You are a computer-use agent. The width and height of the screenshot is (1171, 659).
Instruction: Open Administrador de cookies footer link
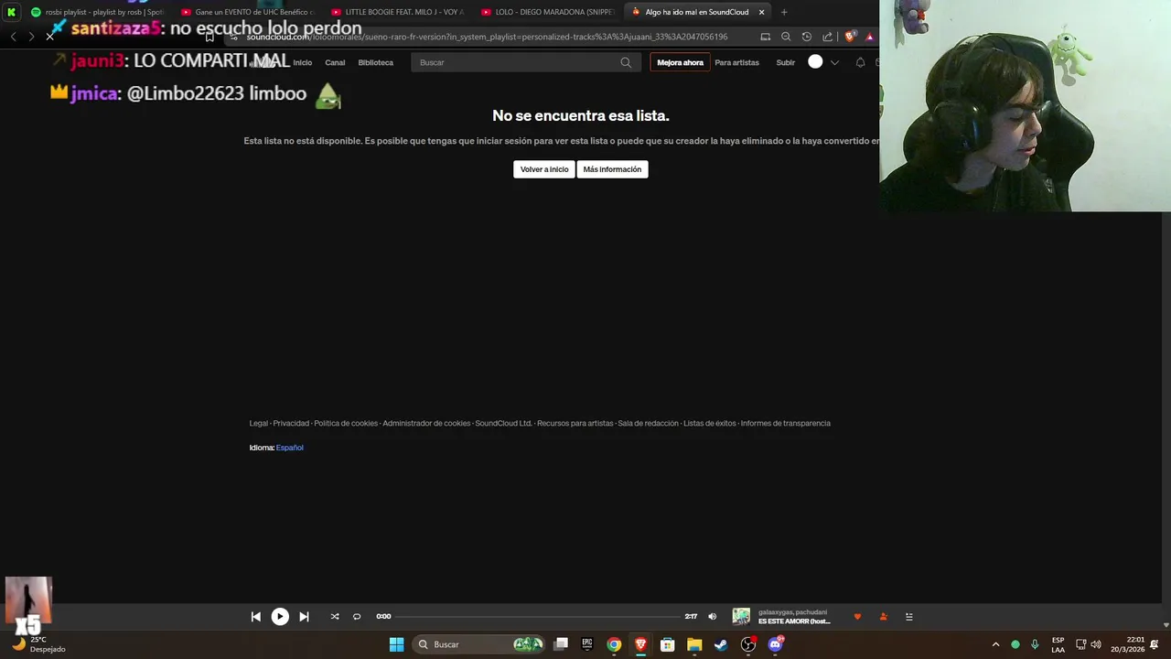coord(426,423)
